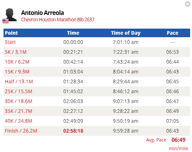Image resolution: width=192 pixels, height=152 pixels.
Task: Click the Time column header
Action: [x=73, y=33]
